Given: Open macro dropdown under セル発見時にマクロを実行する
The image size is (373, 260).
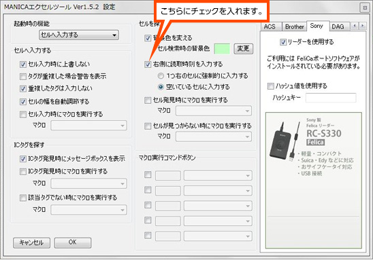Looking at the screenshot, I should [213, 111].
